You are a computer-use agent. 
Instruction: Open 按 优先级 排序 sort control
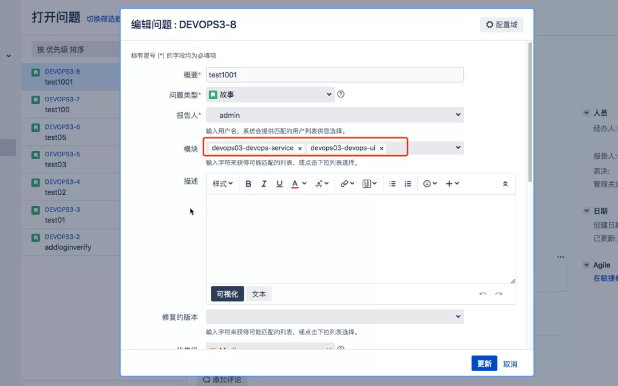76,49
